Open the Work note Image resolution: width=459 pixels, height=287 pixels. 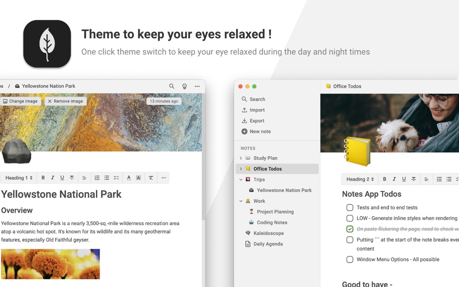tap(259, 201)
